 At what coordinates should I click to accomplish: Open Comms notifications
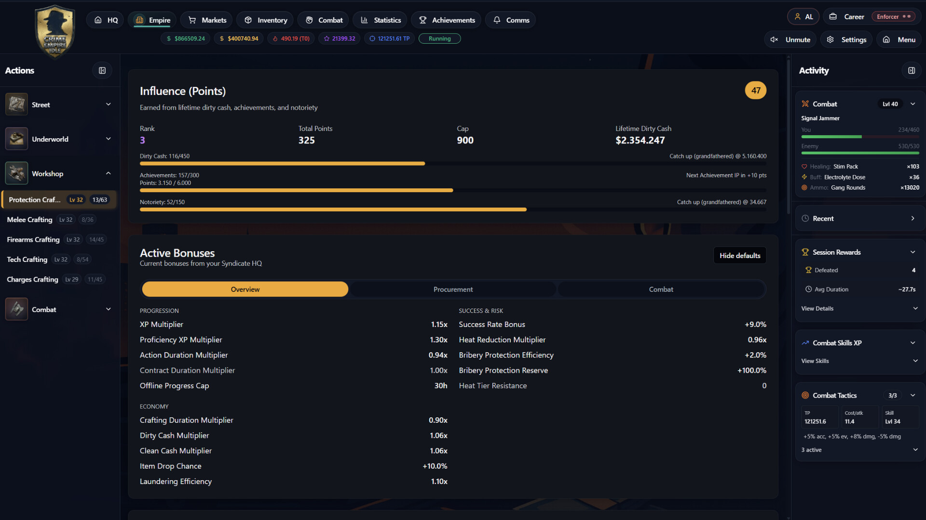510,20
